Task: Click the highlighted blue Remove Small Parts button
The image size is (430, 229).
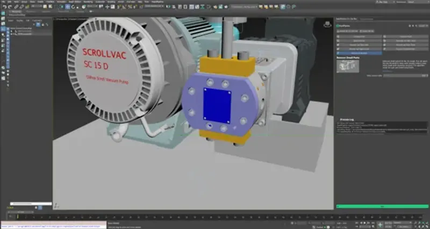Action: click(359, 53)
